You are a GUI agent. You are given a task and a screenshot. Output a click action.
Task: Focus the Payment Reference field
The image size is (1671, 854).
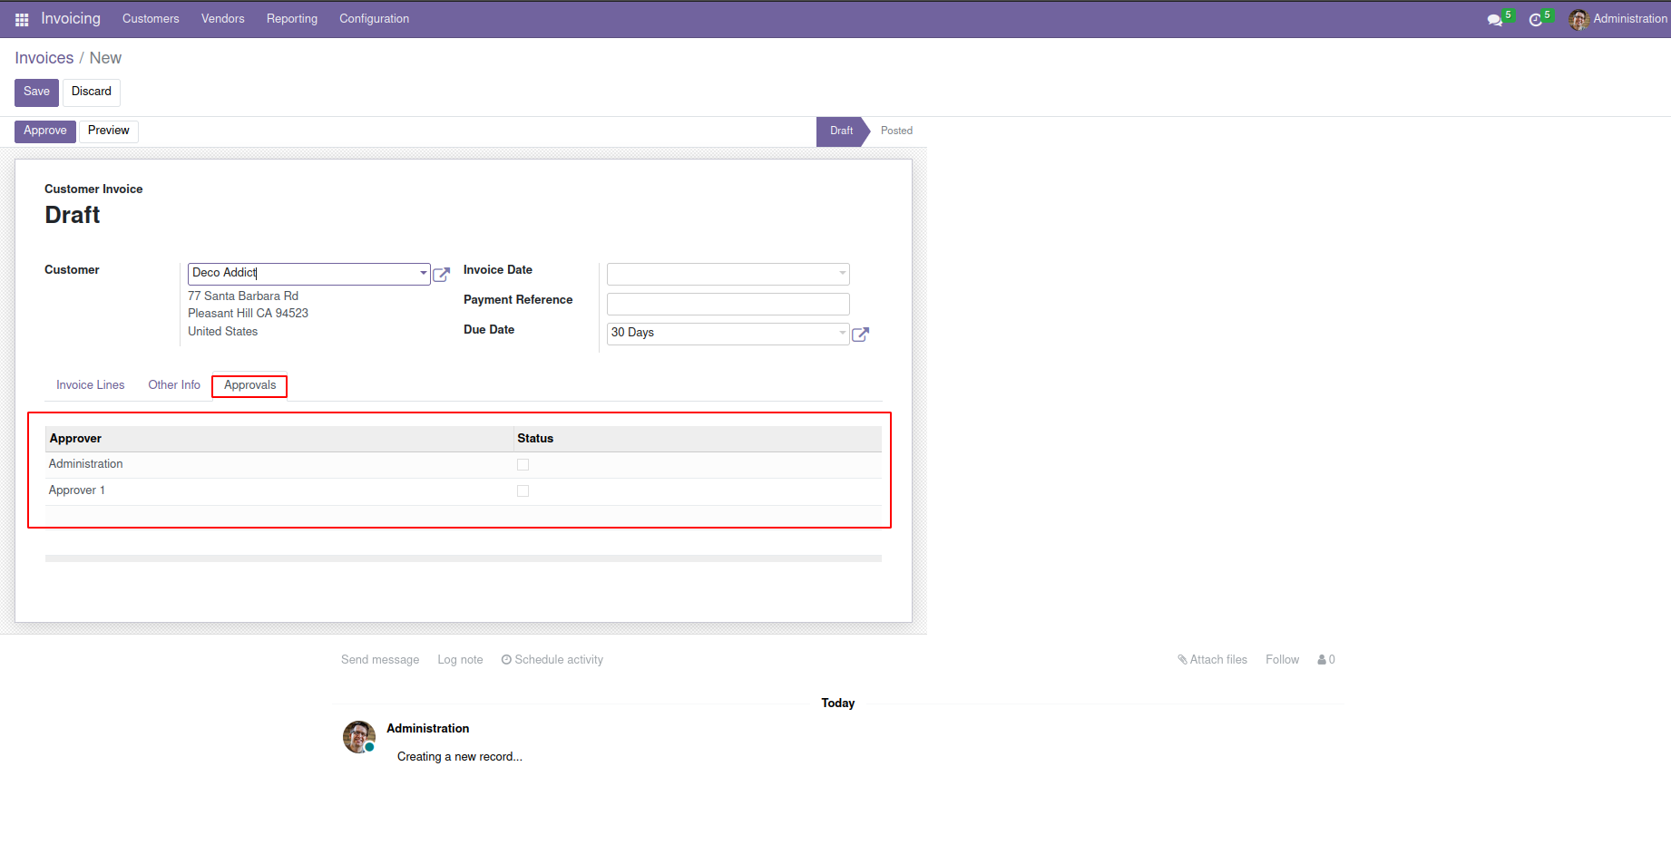[728, 304]
